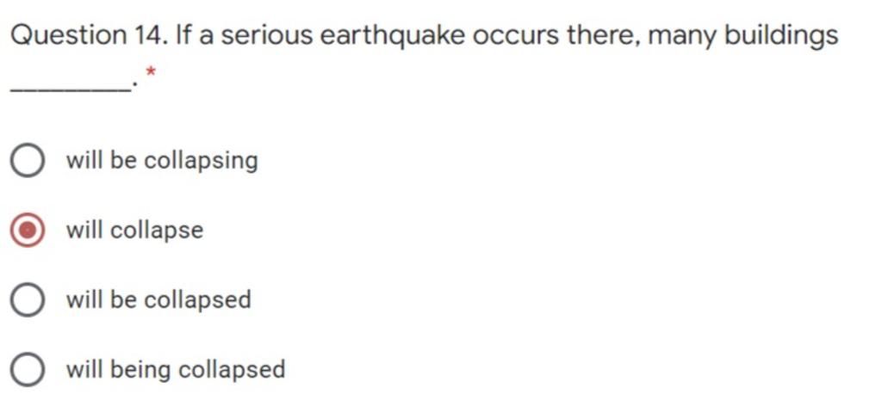Click the red required asterisk
882x400 pixels.
151,72
